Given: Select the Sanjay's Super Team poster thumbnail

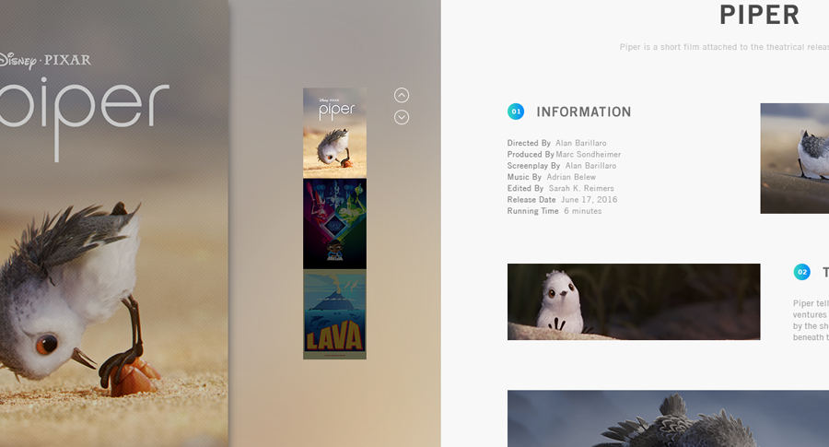Looking at the screenshot, I should (x=334, y=224).
